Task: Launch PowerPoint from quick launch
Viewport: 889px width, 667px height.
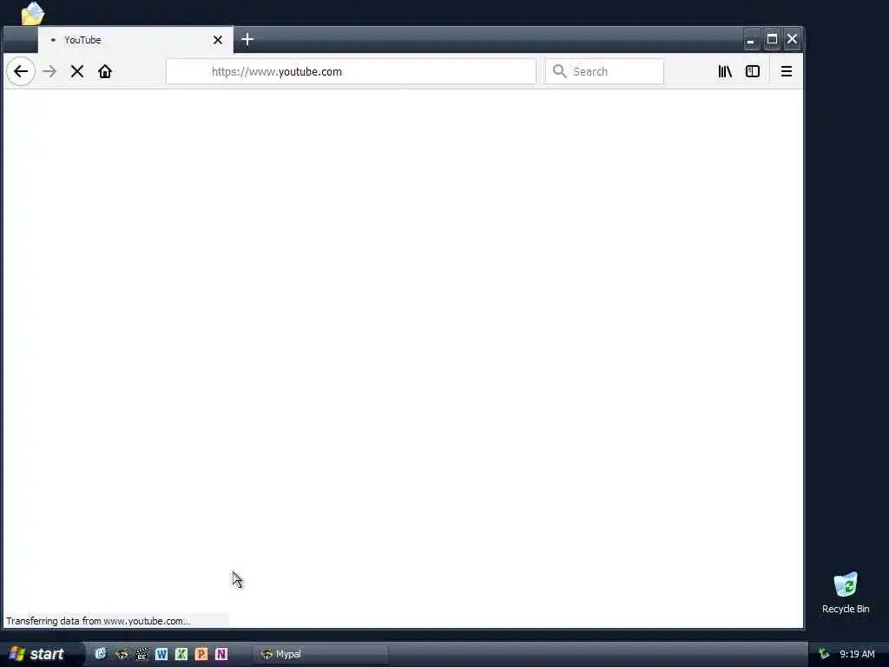Action: pos(201,654)
